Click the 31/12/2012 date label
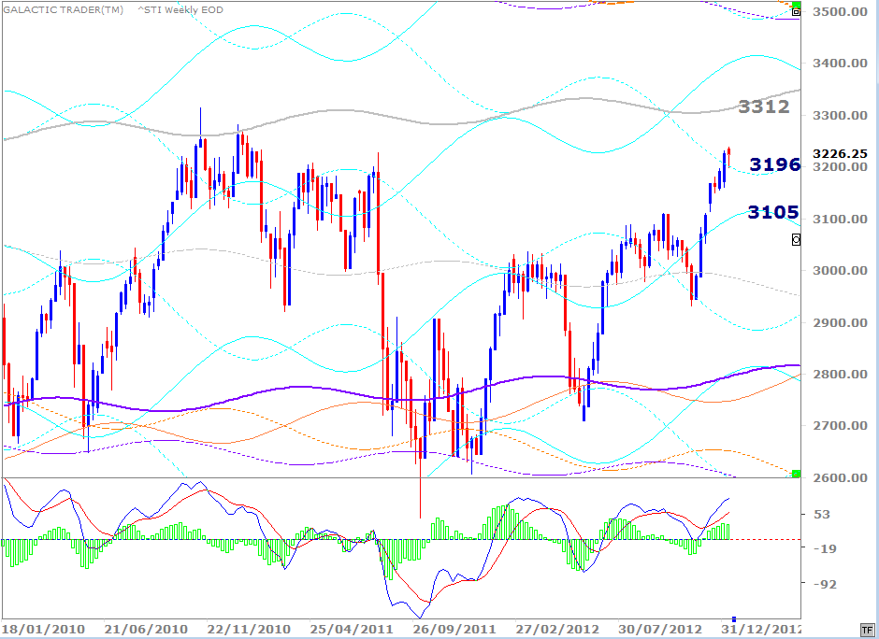The height and width of the screenshot is (639, 879). (762, 629)
